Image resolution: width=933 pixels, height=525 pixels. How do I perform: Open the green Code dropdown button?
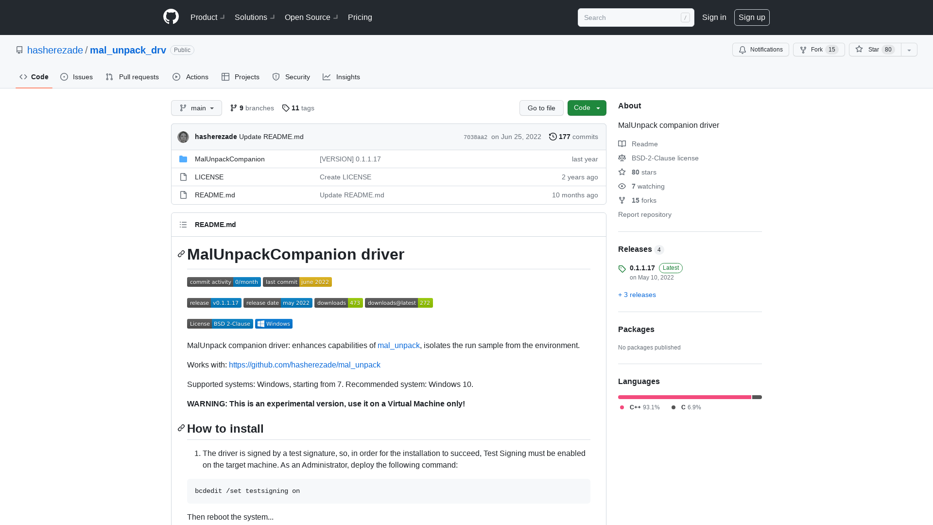point(587,108)
